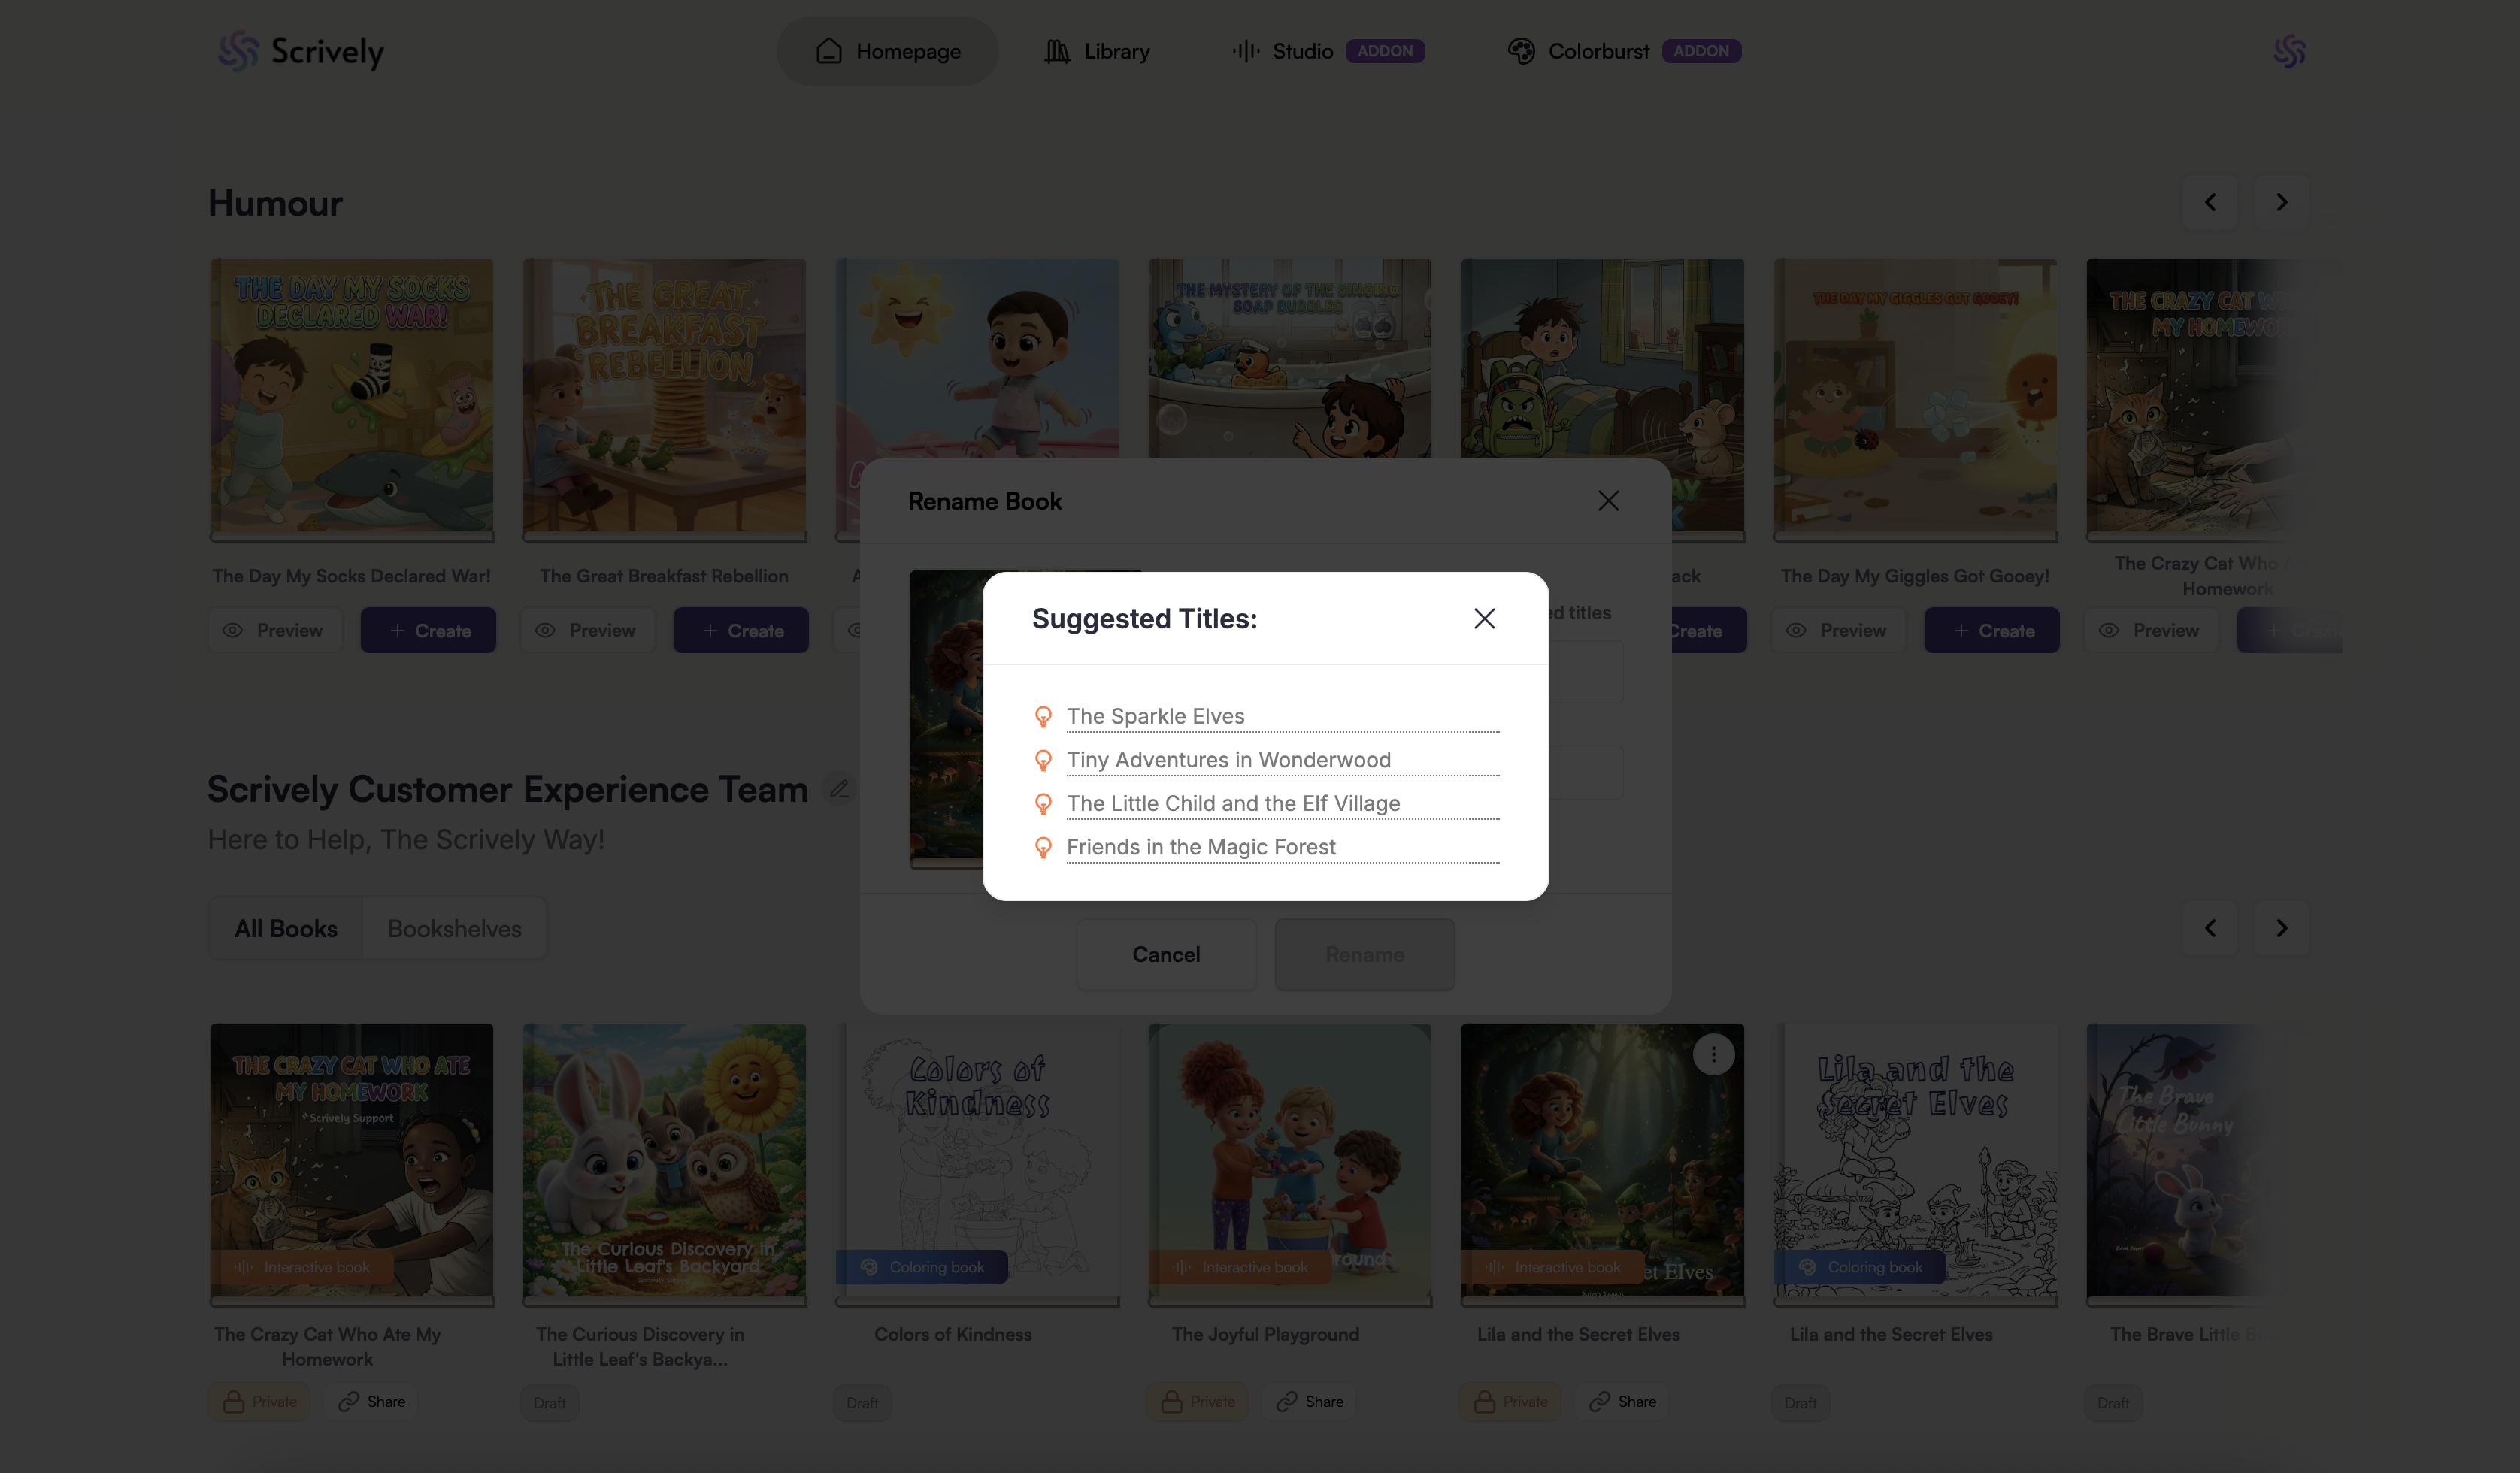Choose Tiny Adventures in Wonderwood suggestion
Viewport: 2520px width, 1473px height.
tap(1228, 760)
